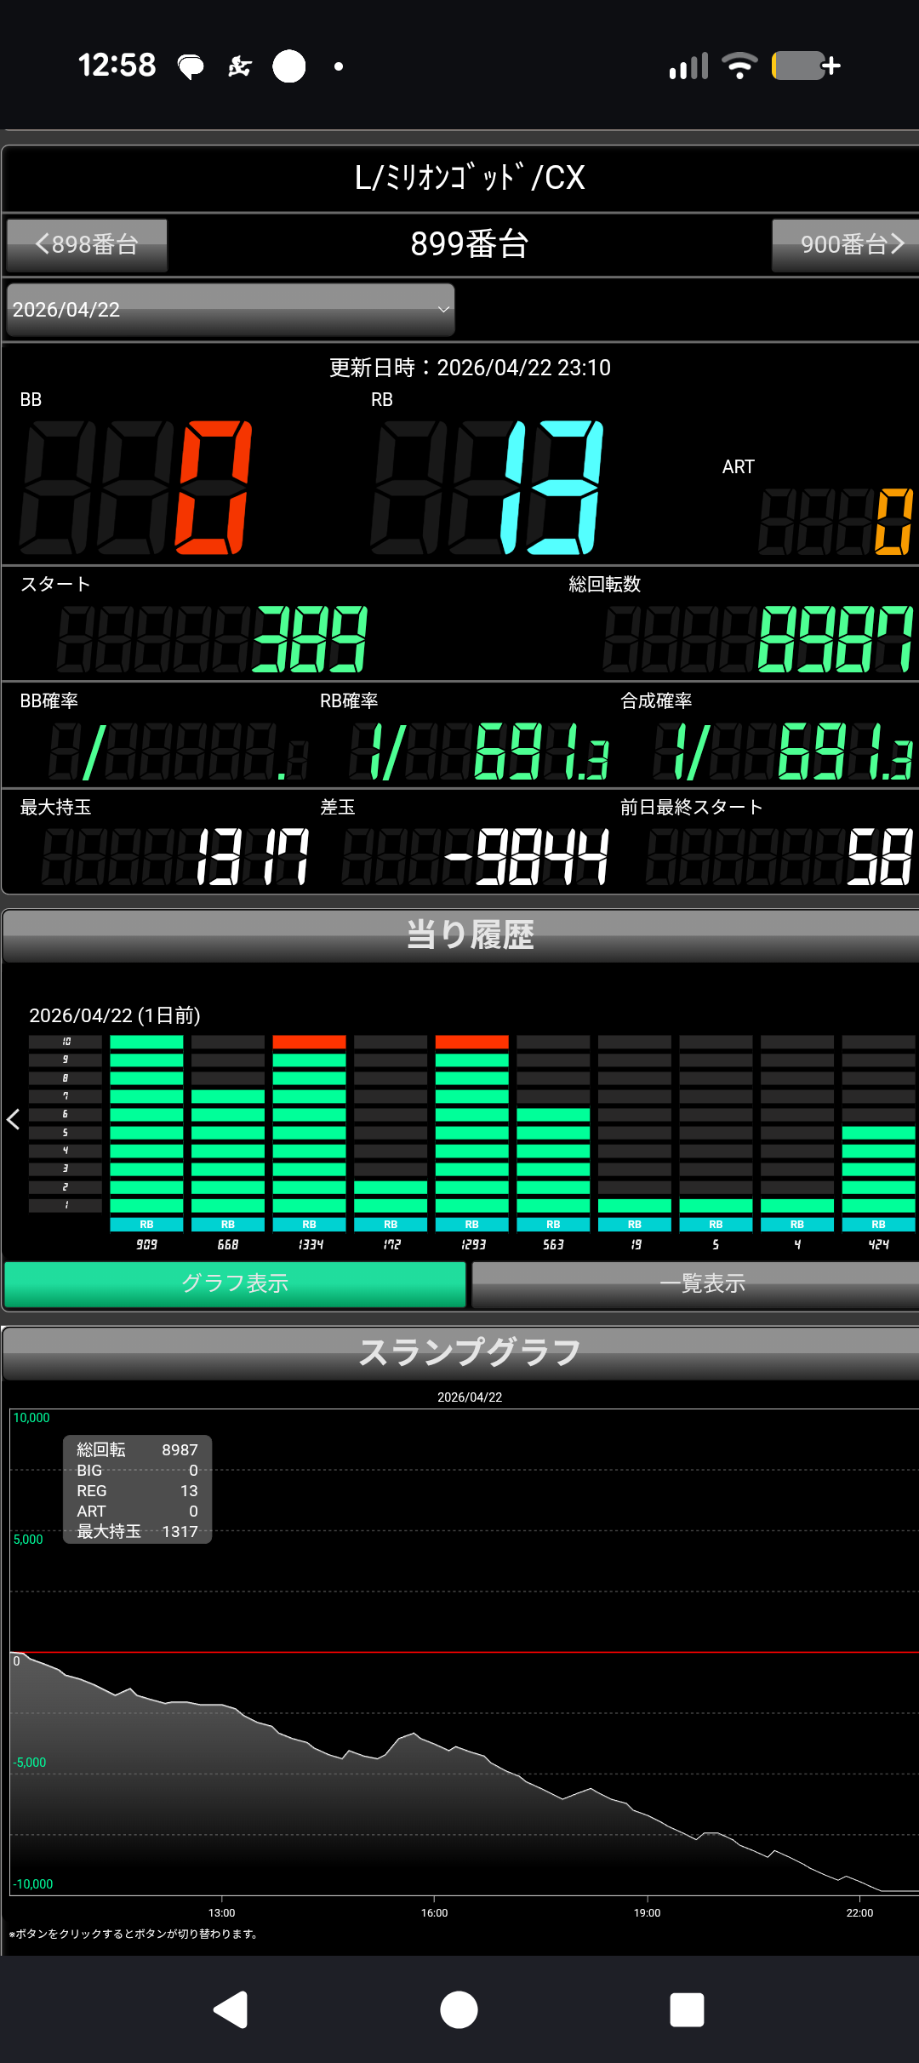The image size is (919, 2063).
Task: Tap the dropdown chevron of date selector
Action: [x=442, y=310]
